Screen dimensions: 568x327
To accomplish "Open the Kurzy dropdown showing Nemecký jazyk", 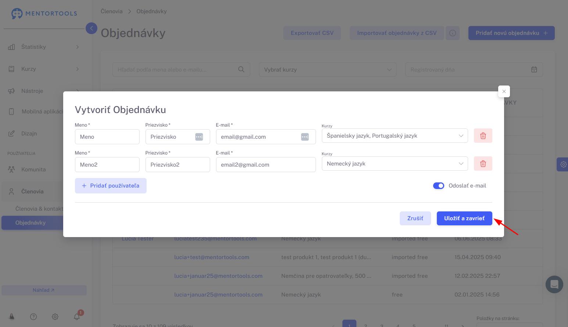I will click(x=395, y=164).
